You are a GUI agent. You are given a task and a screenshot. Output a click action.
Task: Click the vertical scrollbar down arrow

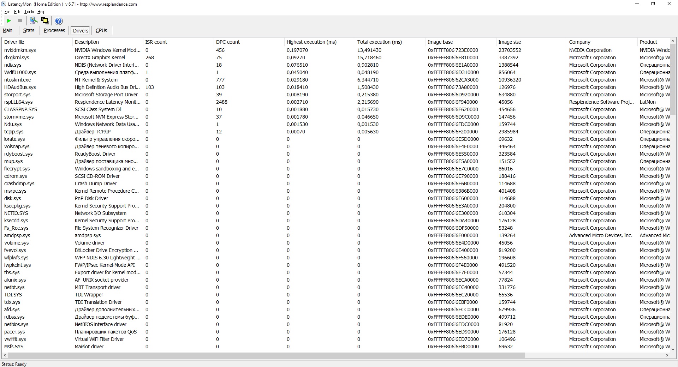click(673, 349)
